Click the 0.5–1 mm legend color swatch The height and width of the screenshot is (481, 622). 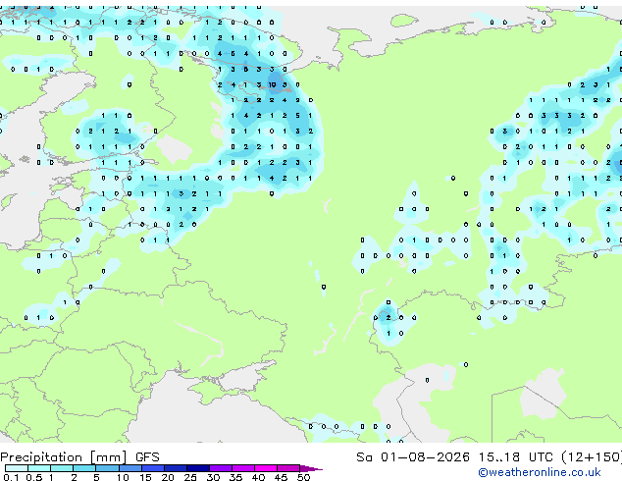39,468
